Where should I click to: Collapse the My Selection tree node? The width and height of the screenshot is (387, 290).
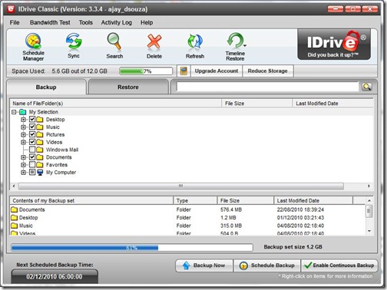click(15, 112)
